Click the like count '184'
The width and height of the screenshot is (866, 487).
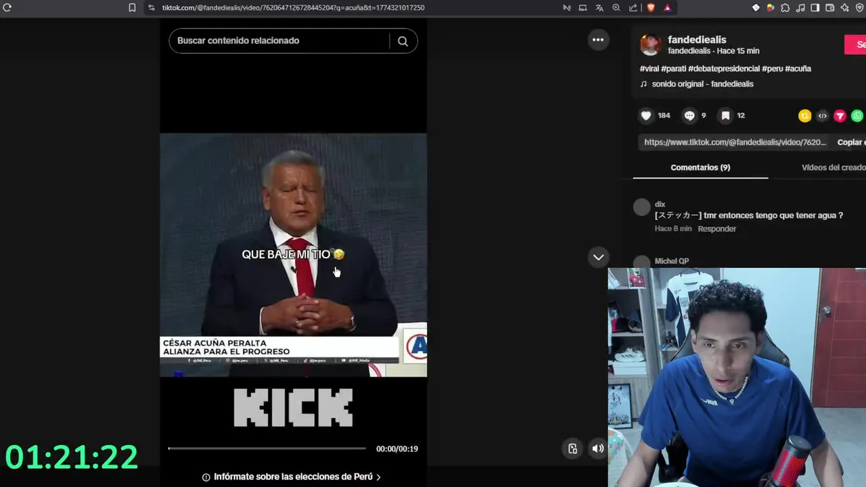tap(664, 116)
